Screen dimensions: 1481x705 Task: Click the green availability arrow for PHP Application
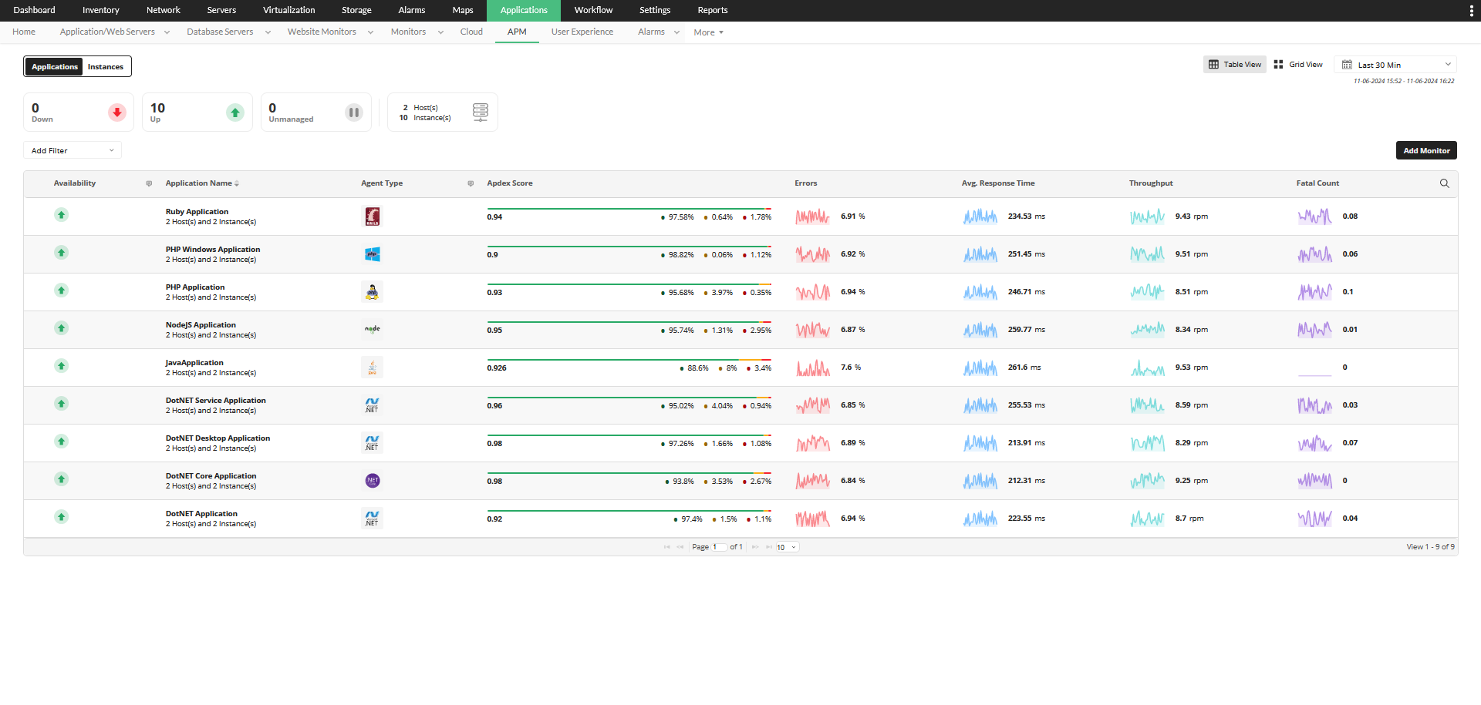(61, 290)
